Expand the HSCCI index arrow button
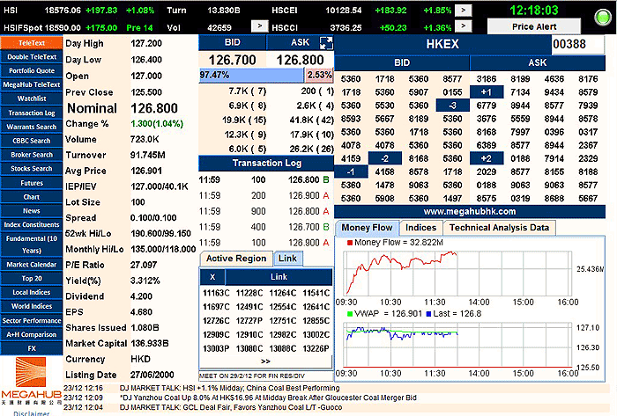Viewport: 617px width, 416px height. pyautogui.click(x=464, y=26)
